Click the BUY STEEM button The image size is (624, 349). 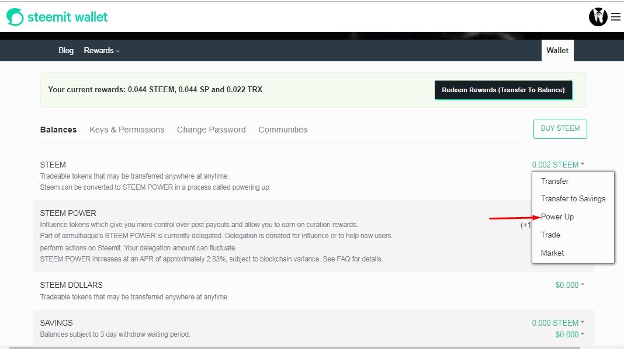[x=560, y=129]
